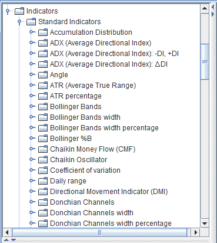
Task: Click the Donchian Channels width folder icon
Action: pos(43,213)
